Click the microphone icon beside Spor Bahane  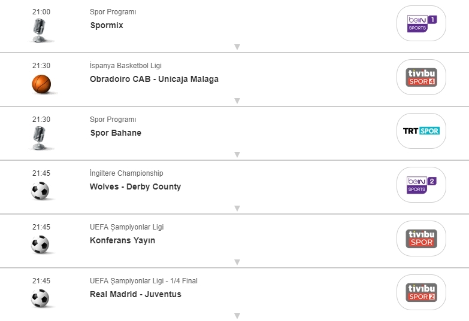click(x=40, y=137)
